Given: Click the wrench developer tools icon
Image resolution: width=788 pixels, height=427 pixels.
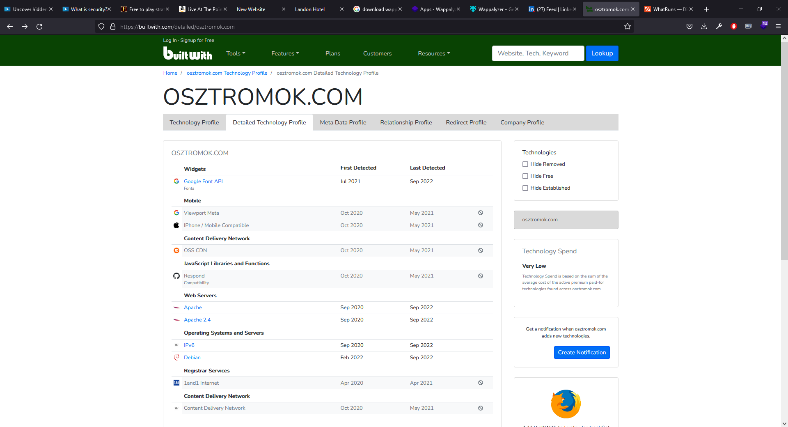Looking at the screenshot, I should (x=719, y=27).
